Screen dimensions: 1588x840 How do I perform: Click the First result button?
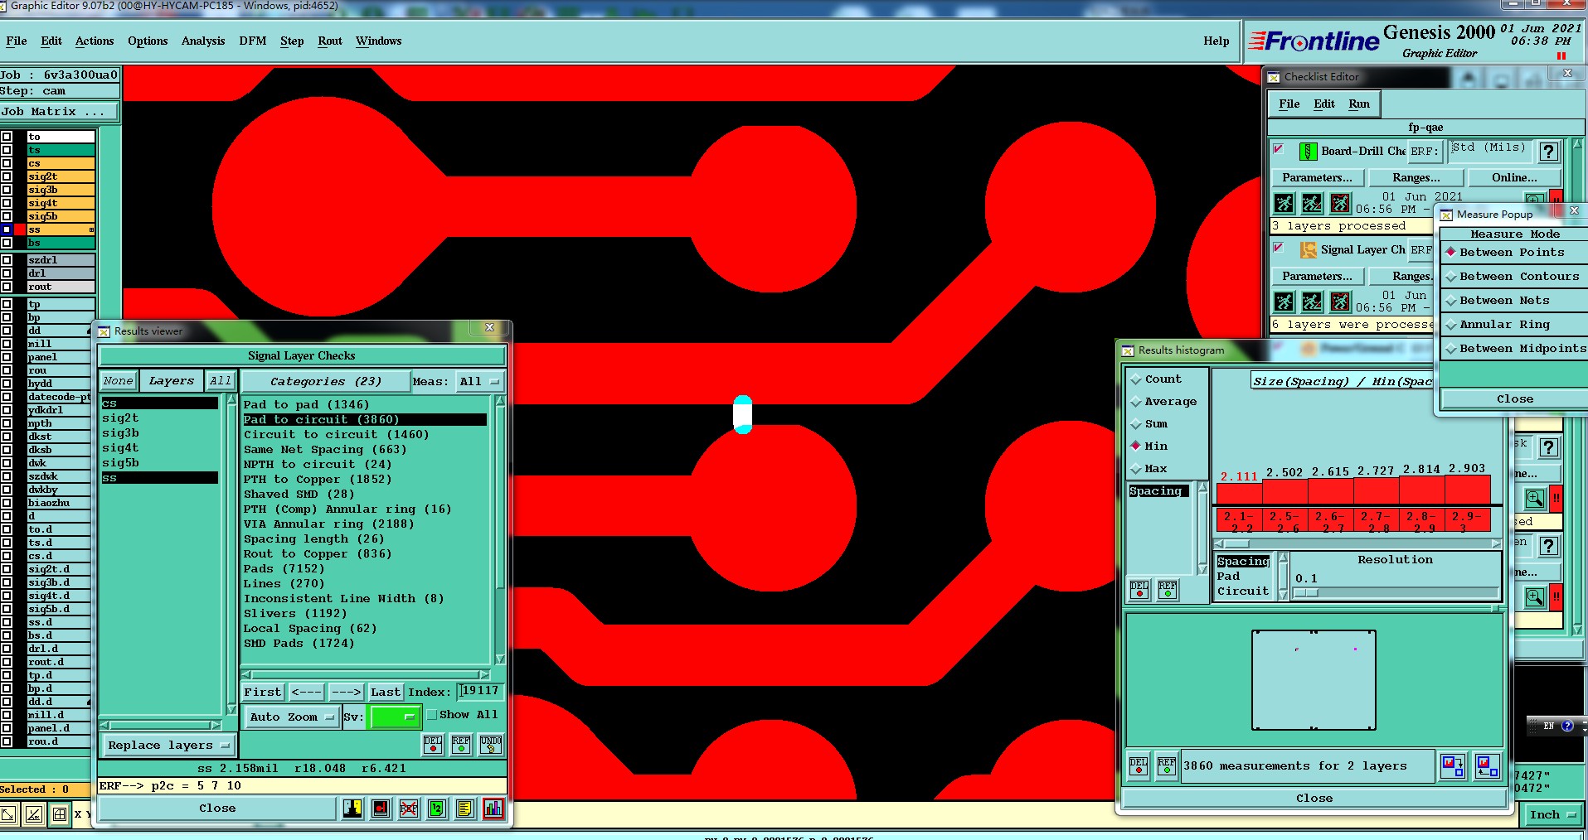262,692
